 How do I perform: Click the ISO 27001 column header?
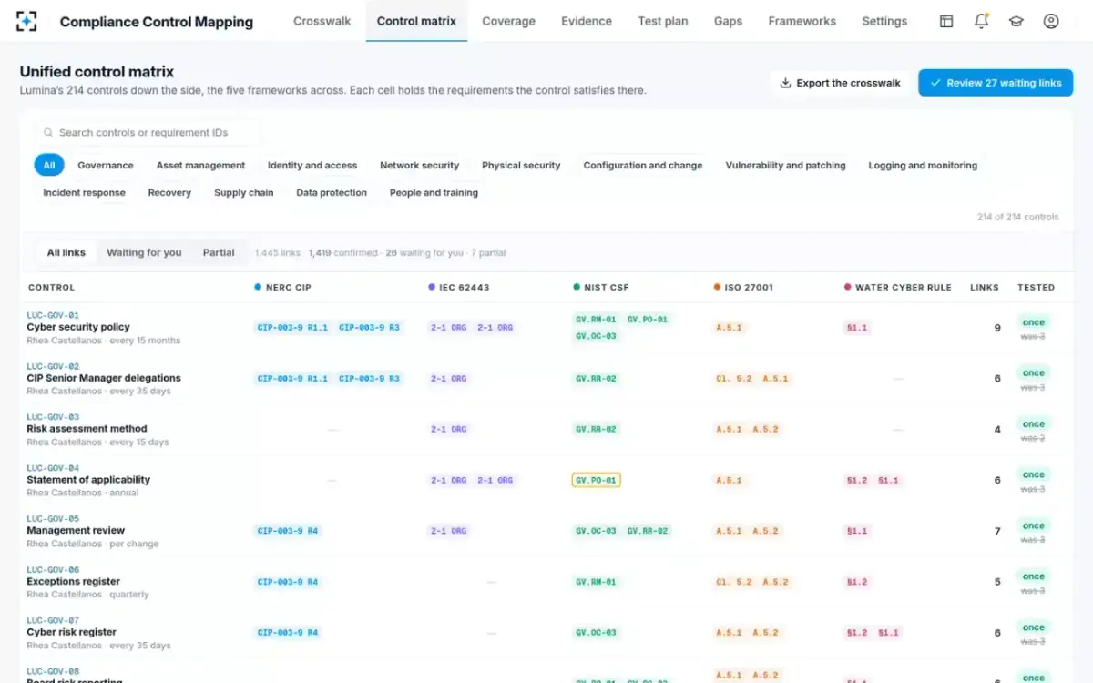pyautogui.click(x=743, y=288)
